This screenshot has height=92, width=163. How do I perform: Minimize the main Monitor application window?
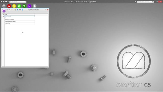click(x=155, y=2)
